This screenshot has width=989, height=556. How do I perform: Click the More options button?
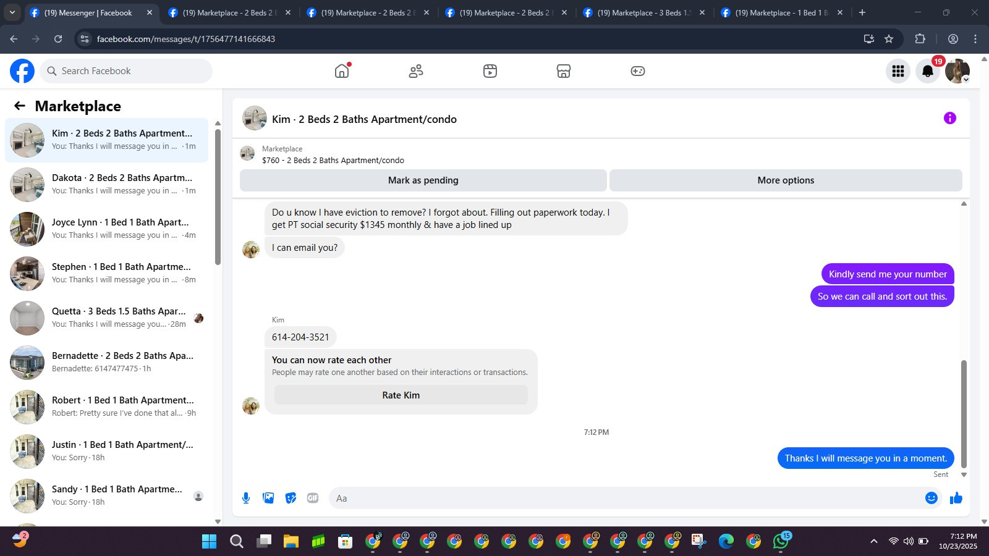point(786,180)
